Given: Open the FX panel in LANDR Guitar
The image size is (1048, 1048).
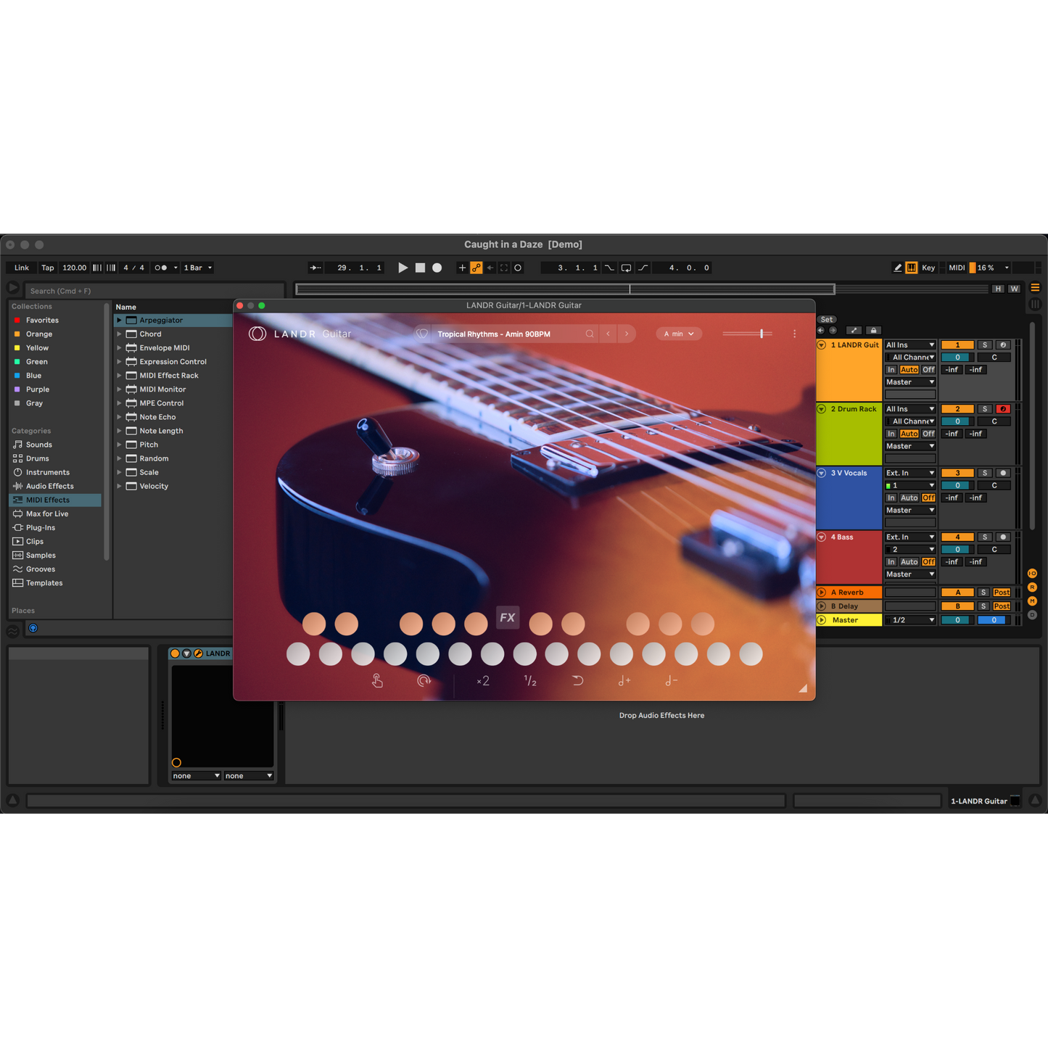Looking at the screenshot, I should (507, 617).
